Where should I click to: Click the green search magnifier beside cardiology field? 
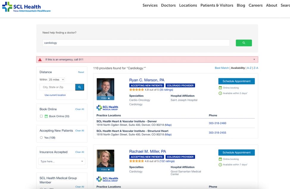[x=244, y=43]
